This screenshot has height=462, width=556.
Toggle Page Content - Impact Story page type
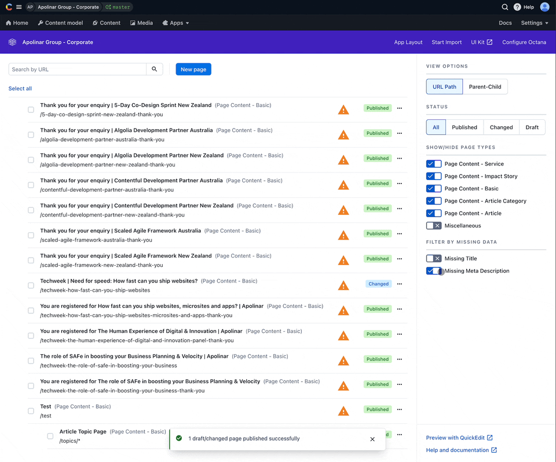pyautogui.click(x=434, y=176)
